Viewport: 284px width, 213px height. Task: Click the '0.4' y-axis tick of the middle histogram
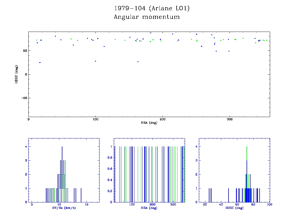(x=110, y=180)
